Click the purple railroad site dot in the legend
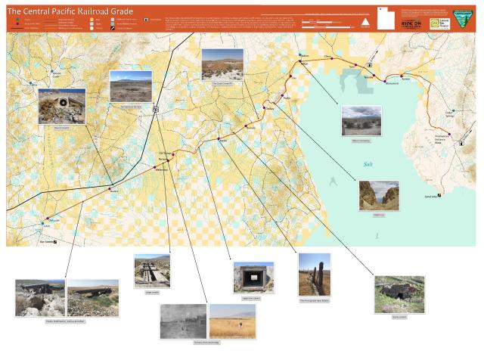The width and height of the screenshot is (484, 363). pos(17,23)
